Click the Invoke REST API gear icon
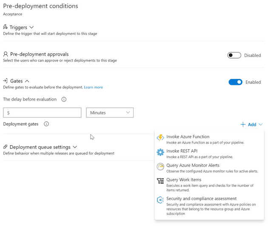 (x=160, y=152)
